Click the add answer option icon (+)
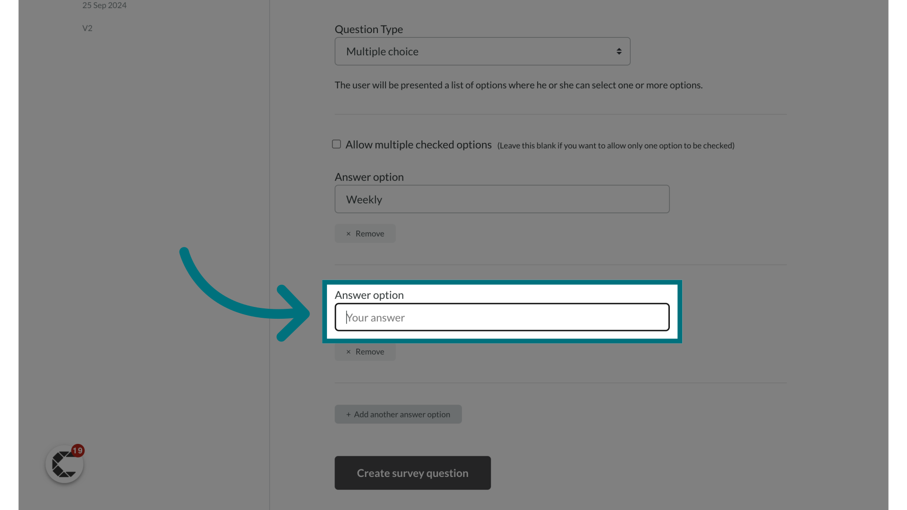The width and height of the screenshot is (907, 510). tap(348, 414)
